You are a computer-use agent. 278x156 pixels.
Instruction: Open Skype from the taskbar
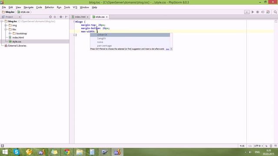(x=17, y=152)
